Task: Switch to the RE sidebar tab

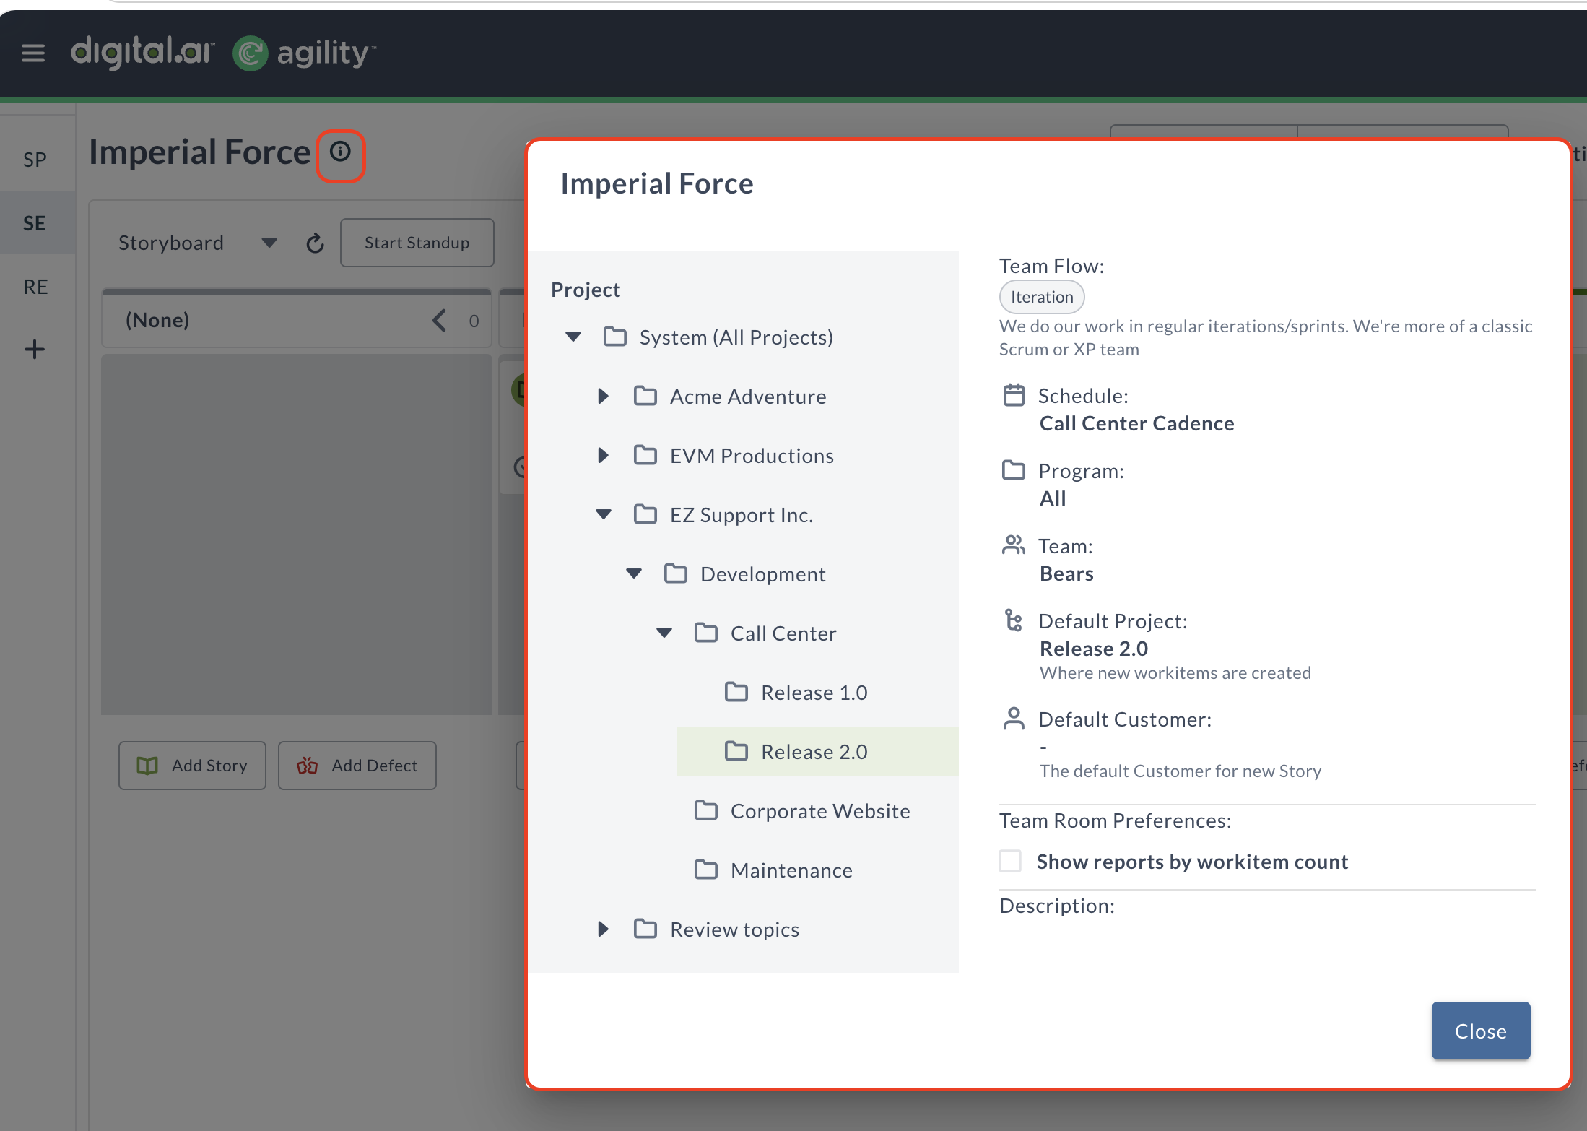Action: coord(35,287)
